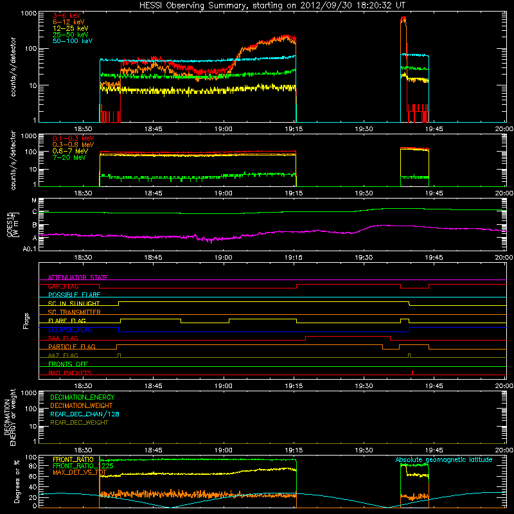This screenshot has width=514, height=514.
Task: Click the MAX_DET_VS_TOT legend label
Action: point(80,472)
